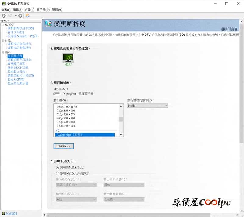Open the back history dropdown arrow
Image resolution: width=244 pixels, height=217 pixels.
[16, 16]
